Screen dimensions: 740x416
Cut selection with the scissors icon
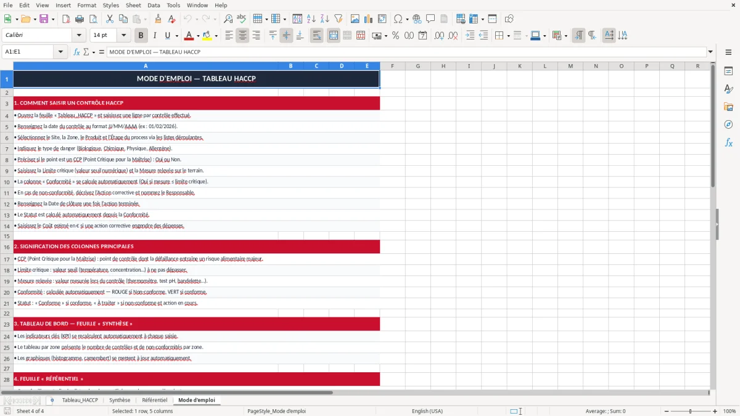click(x=110, y=19)
